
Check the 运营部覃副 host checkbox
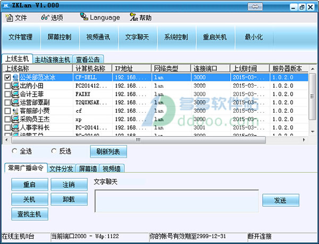pyautogui.click(x=7, y=103)
